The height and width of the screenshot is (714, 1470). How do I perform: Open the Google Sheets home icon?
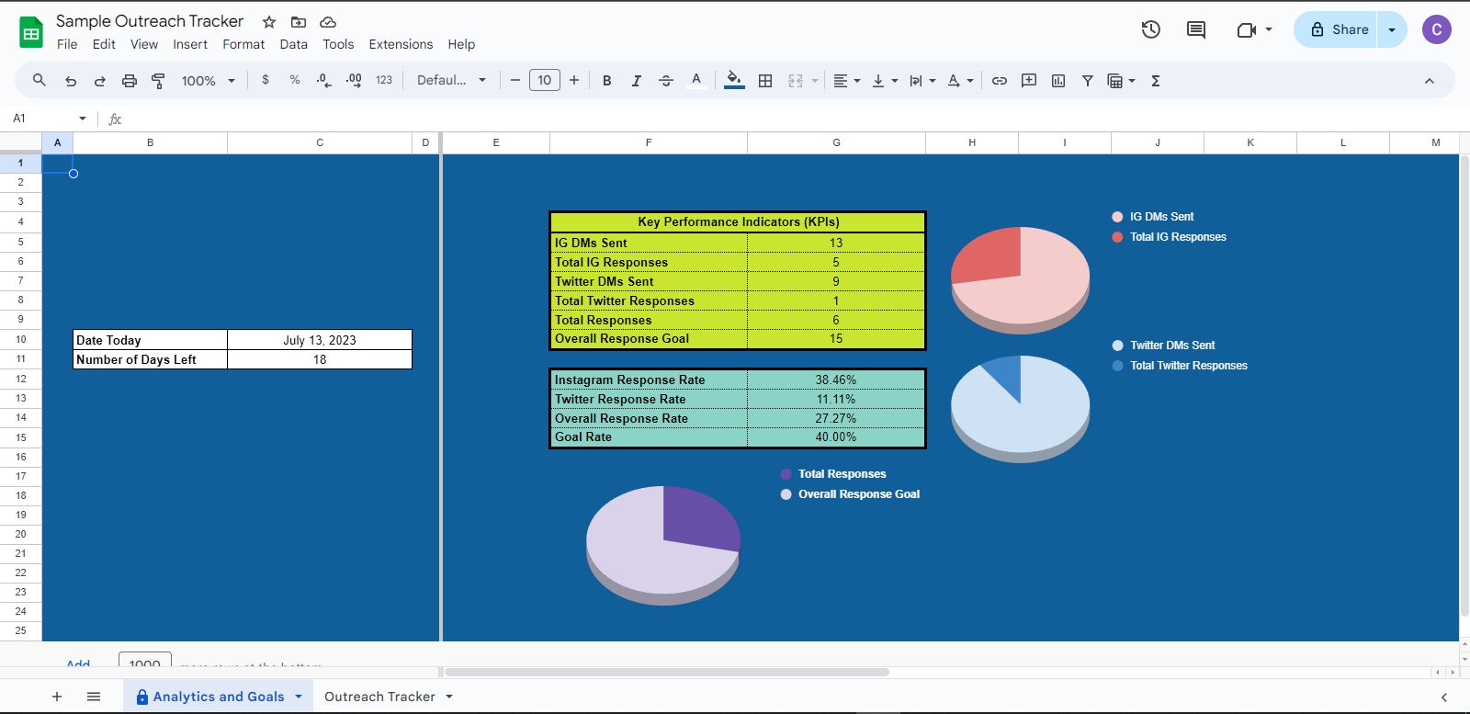click(x=31, y=32)
